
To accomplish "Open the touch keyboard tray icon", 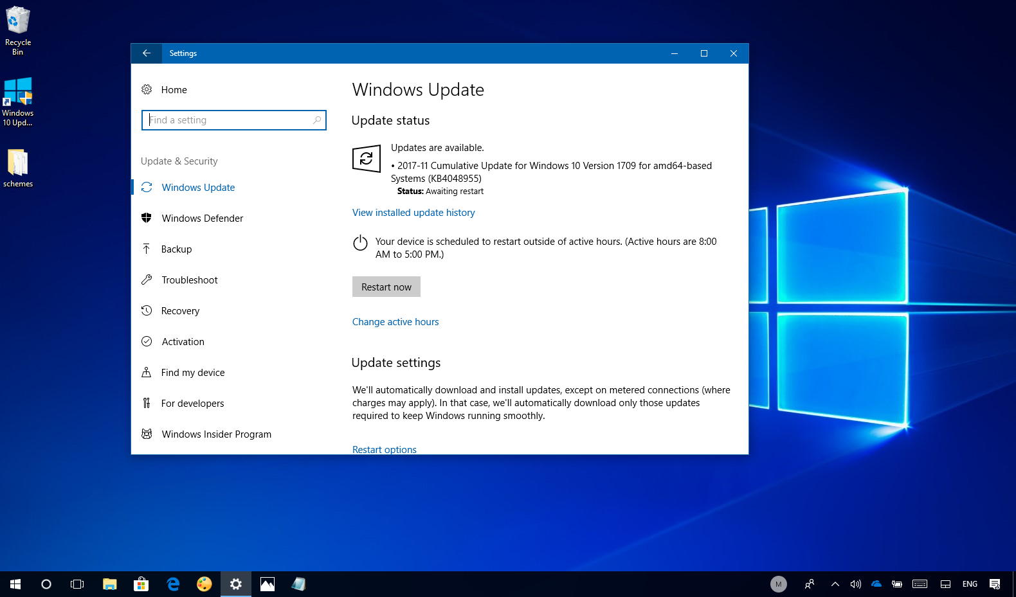I will (x=920, y=584).
